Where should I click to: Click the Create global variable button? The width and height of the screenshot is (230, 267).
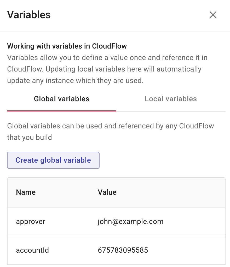tap(53, 160)
